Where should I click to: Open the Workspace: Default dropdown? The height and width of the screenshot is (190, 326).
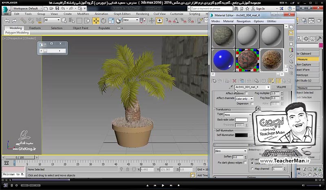coord(27,9)
